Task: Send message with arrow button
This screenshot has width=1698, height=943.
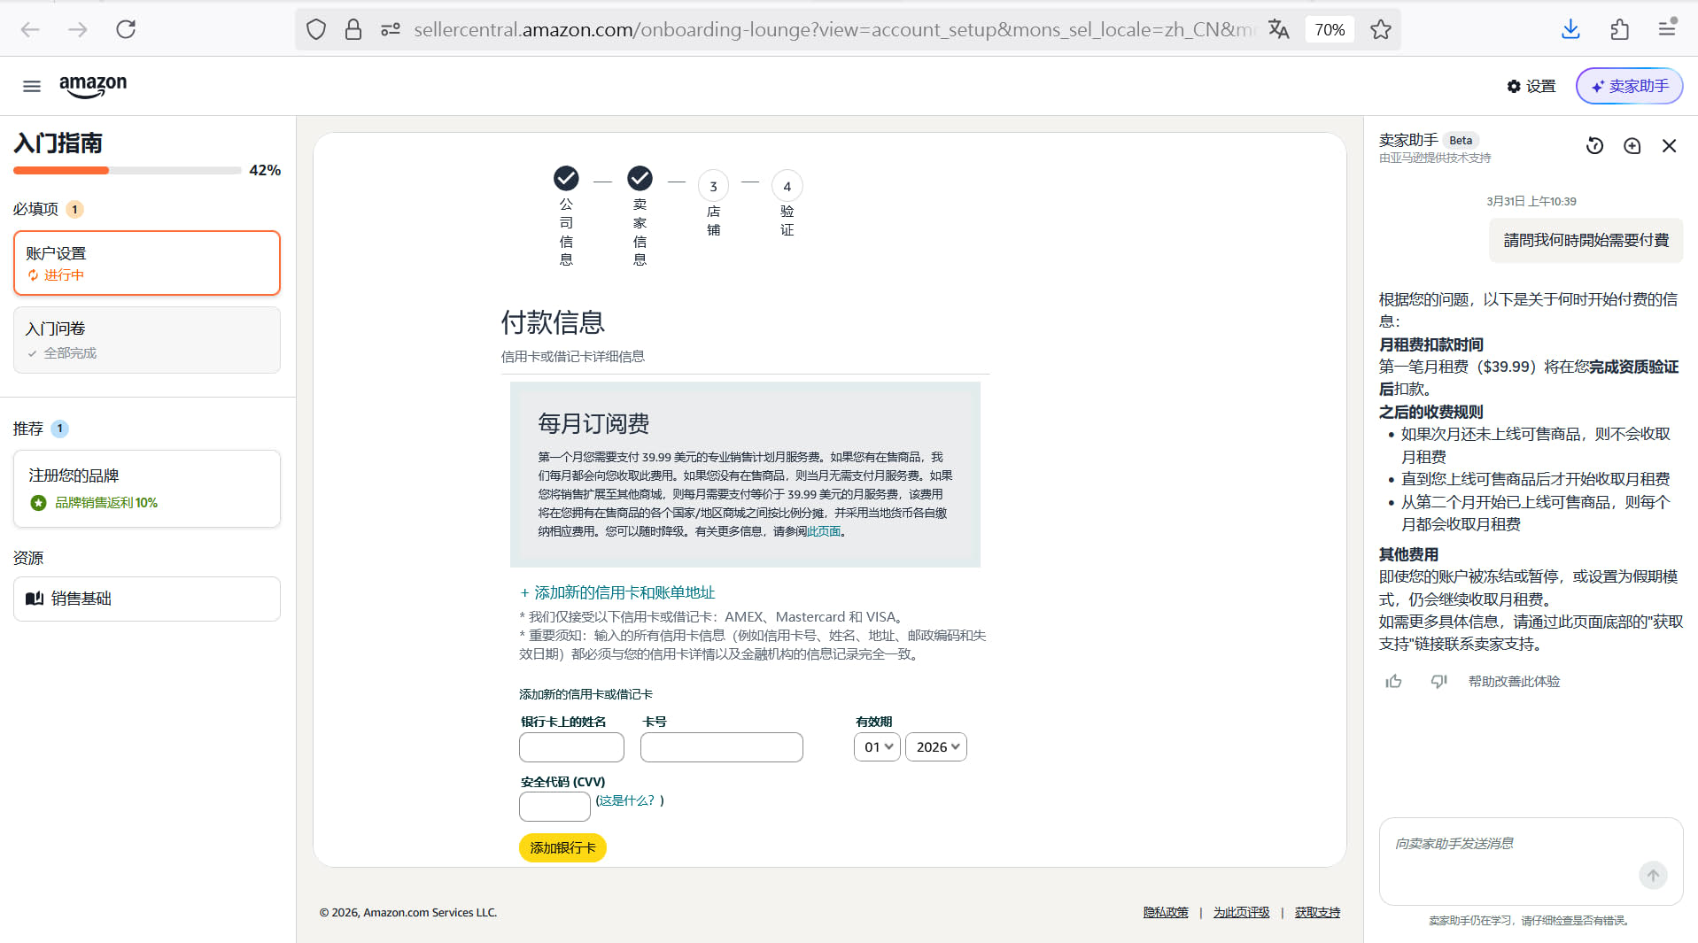Action: click(1652, 875)
